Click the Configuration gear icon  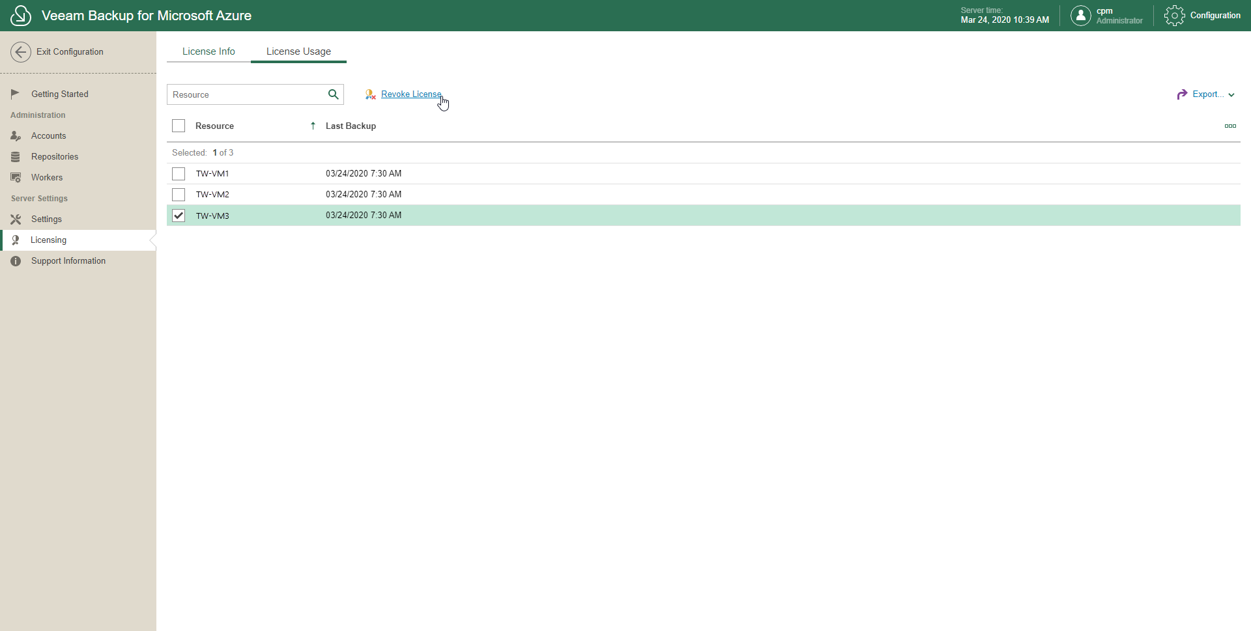pyautogui.click(x=1175, y=16)
